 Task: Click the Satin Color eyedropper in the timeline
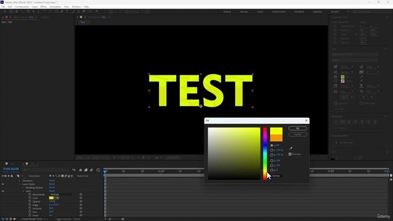[x=56, y=198]
